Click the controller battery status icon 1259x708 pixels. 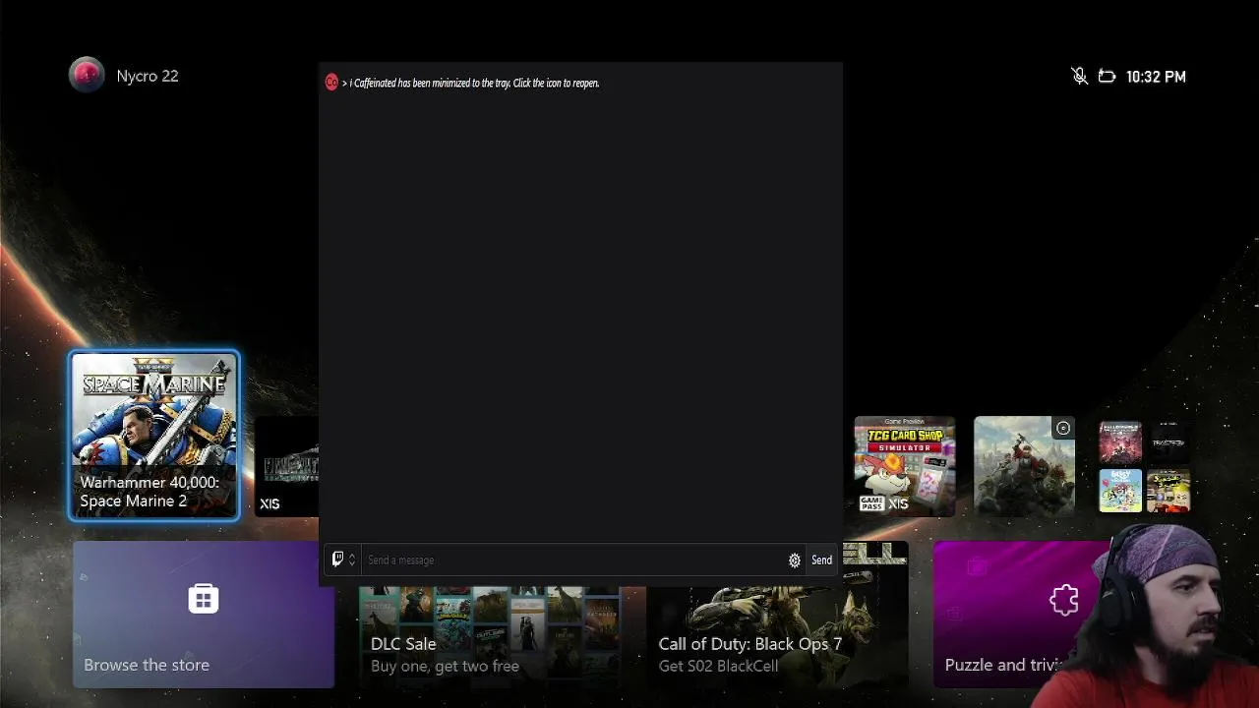point(1107,76)
